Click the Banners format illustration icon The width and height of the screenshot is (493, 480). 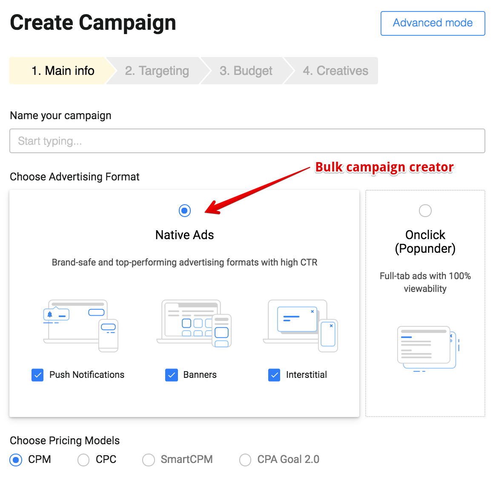click(x=194, y=324)
